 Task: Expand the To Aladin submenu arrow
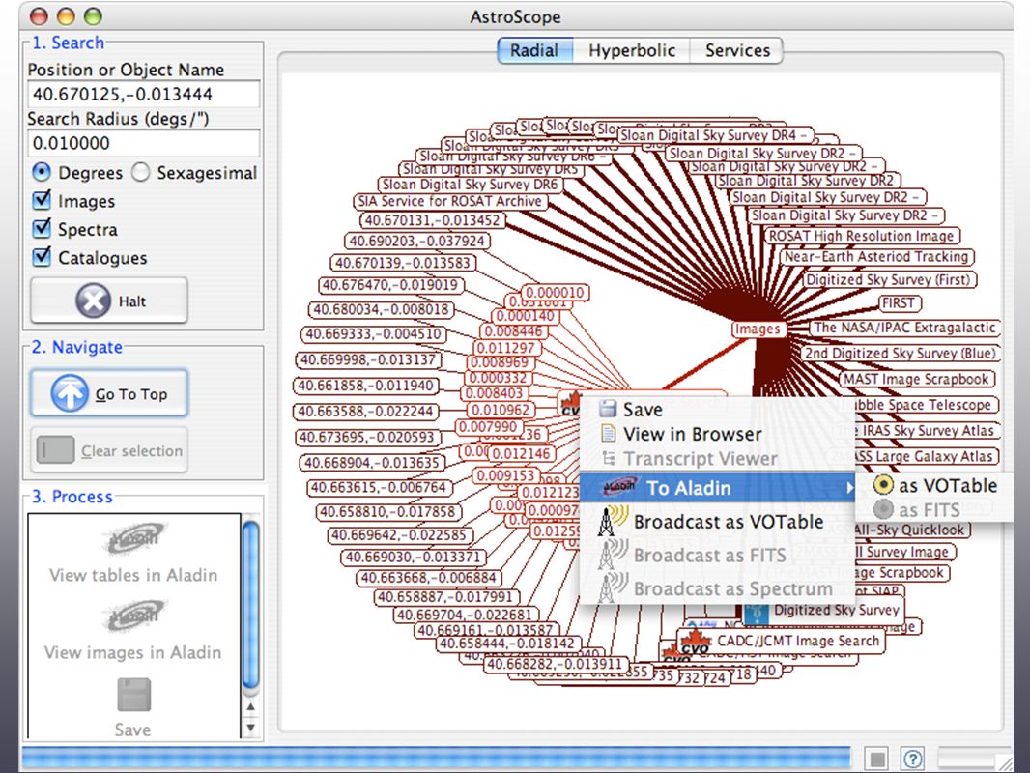click(x=849, y=488)
